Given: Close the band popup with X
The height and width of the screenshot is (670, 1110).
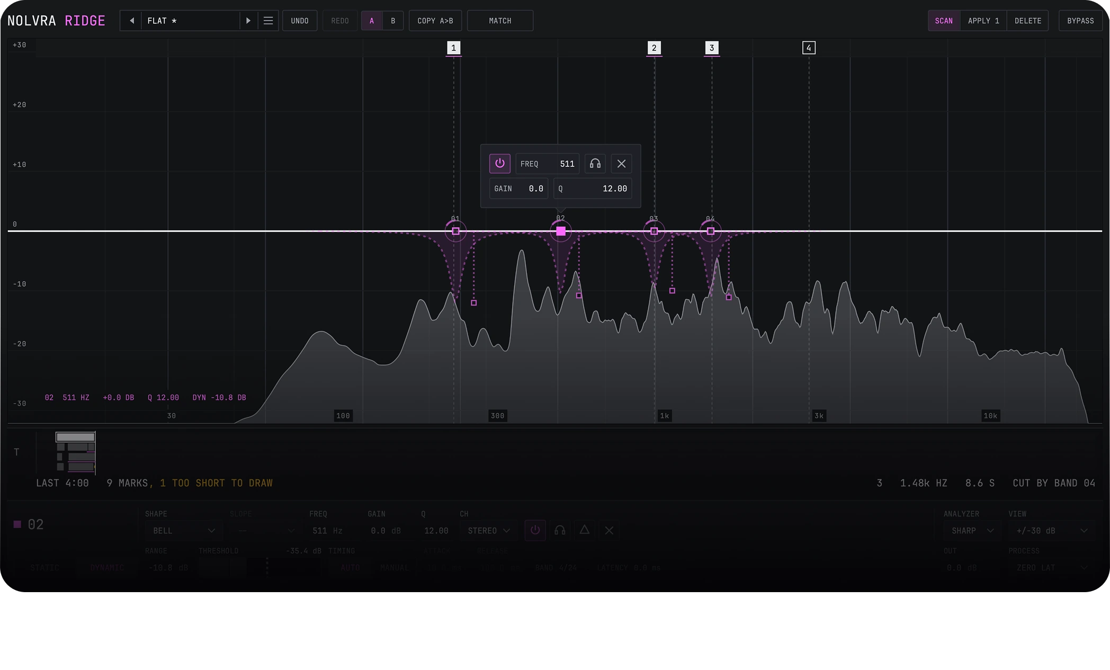Looking at the screenshot, I should point(621,164).
